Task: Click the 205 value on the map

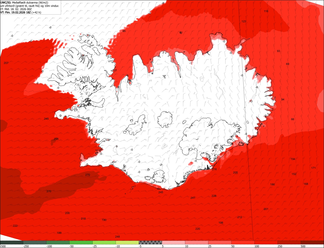Action: coord(235,172)
